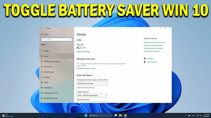Viewport: 211px width, 118px height.
Task: Open Task View on the taskbar
Action: point(115,115)
